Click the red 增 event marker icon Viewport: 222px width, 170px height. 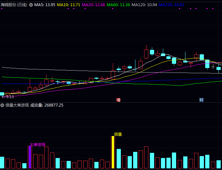[118, 100]
